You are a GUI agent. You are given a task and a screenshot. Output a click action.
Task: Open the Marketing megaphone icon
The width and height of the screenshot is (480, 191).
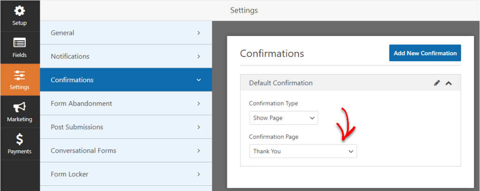[20, 108]
